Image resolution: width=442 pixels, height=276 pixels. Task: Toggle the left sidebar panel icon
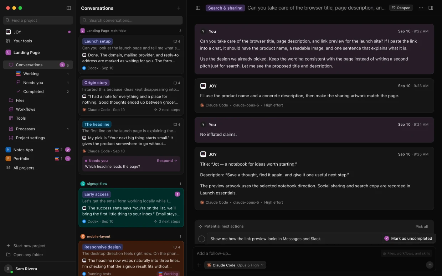click(x=69, y=8)
